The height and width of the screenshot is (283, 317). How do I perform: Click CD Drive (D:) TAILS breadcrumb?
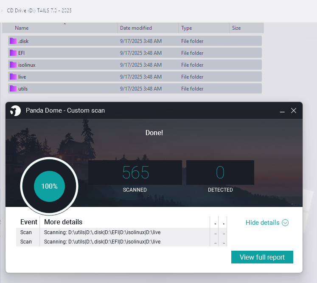[x=39, y=11]
